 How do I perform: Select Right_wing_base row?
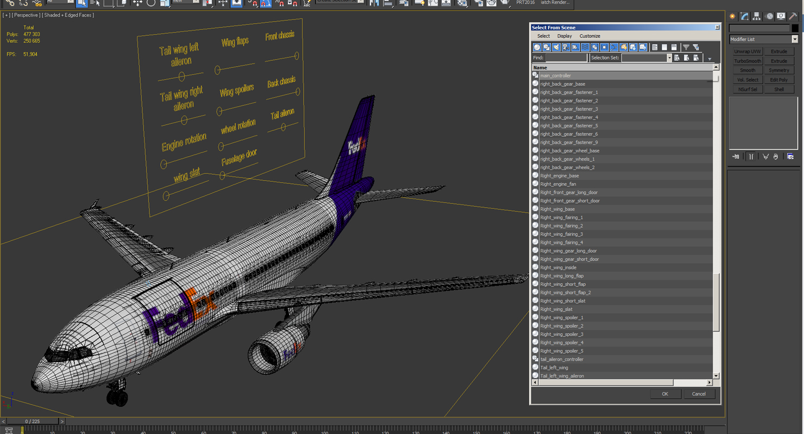pyautogui.click(x=622, y=209)
